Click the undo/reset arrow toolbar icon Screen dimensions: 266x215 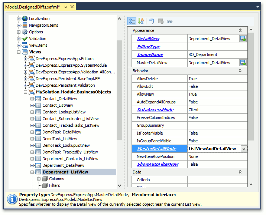tap(152, 21)
